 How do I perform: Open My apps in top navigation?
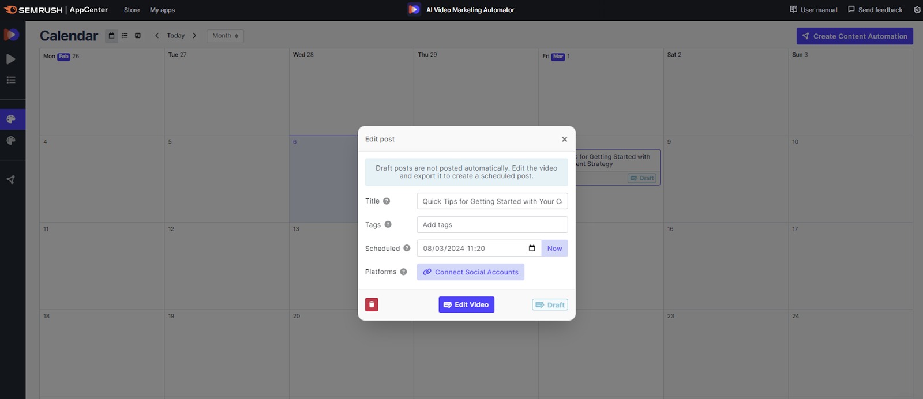(162, 10)
